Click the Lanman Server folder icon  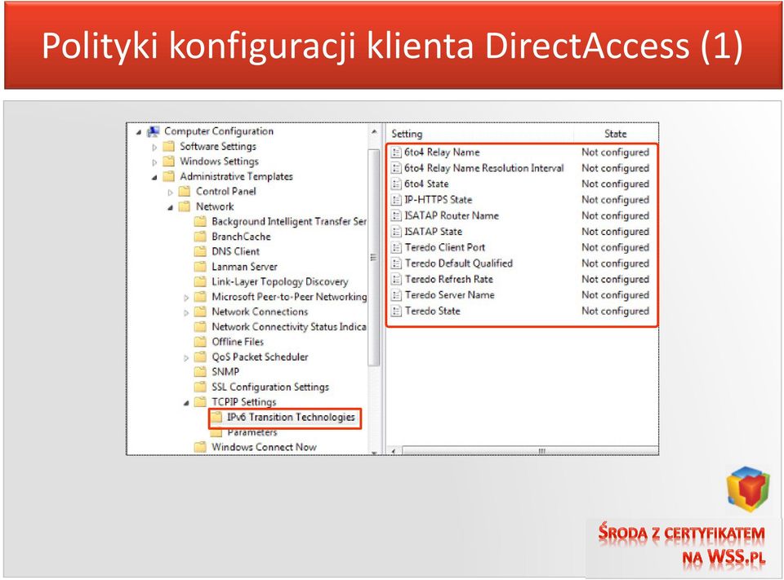(x=201, y=266)
